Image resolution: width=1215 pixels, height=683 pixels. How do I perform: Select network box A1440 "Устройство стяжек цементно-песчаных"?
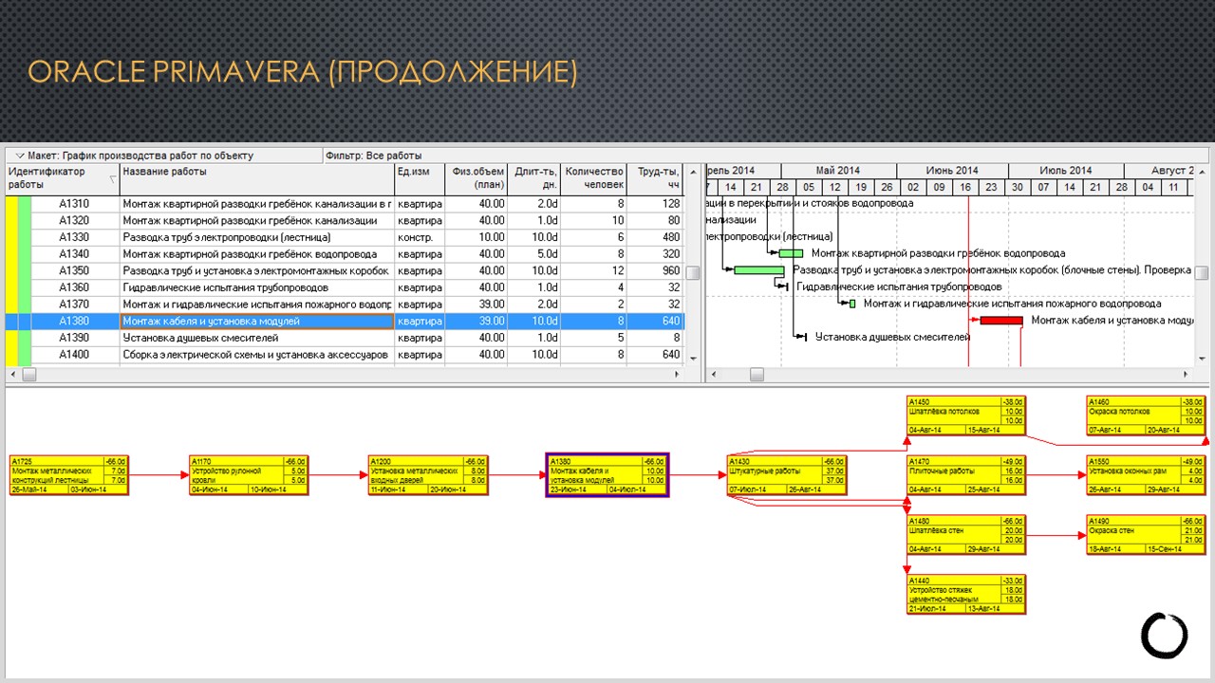click(966, 595)
